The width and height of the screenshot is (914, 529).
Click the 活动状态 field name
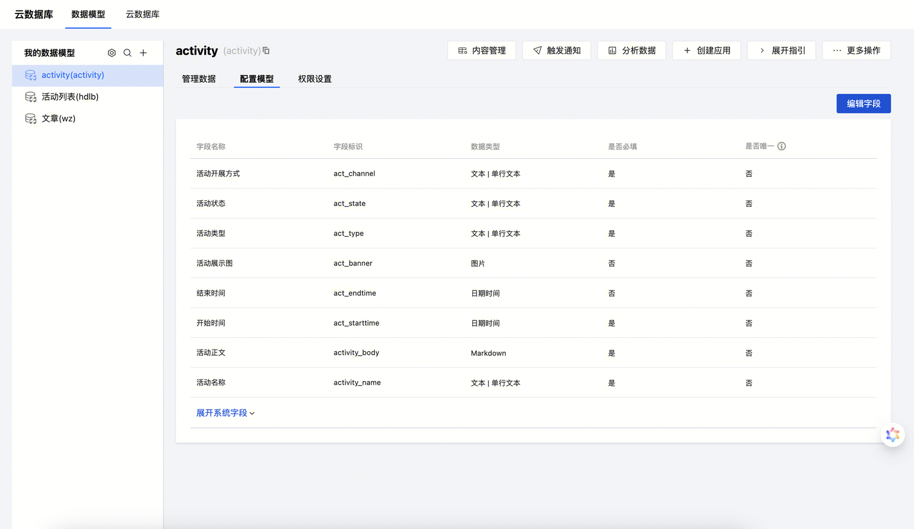point(211,203)
